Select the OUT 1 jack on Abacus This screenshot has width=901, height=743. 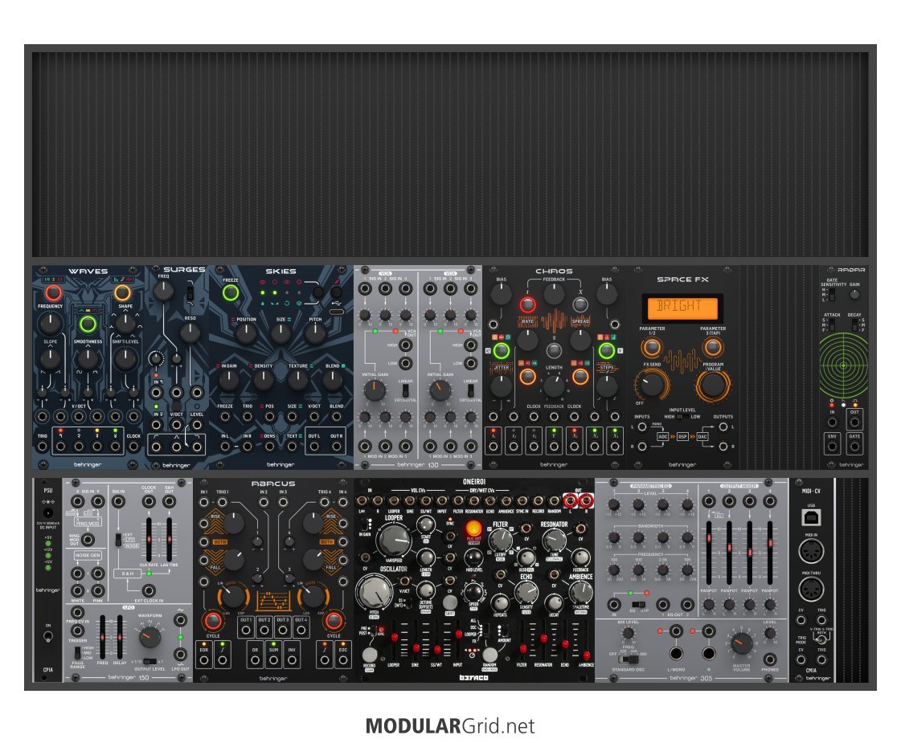click(246, 630)
